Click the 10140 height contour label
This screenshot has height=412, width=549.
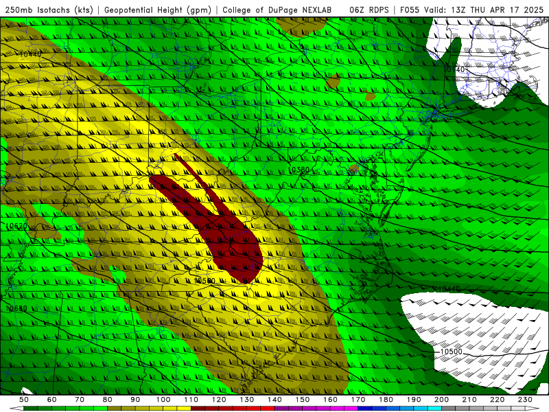point(454,70)
